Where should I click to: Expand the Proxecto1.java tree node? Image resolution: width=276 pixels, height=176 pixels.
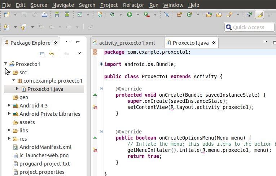coord(17,88)
